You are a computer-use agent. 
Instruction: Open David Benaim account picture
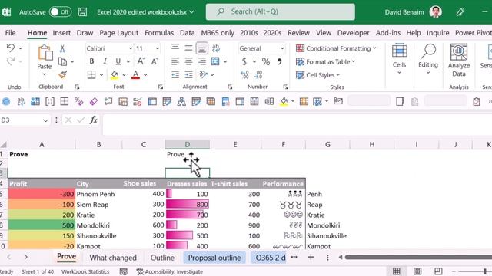[x=436, y=12]
